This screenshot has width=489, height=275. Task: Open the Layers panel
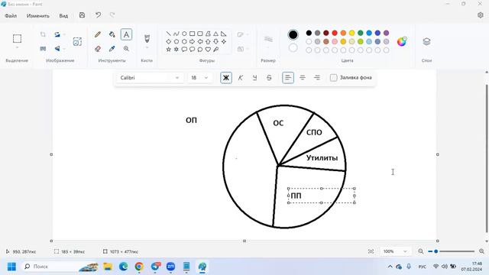click(426, 41)
